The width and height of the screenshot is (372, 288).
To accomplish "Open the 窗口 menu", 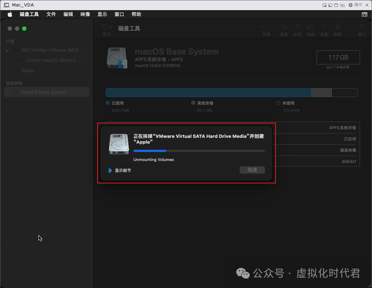I will [x=119, y=15].
